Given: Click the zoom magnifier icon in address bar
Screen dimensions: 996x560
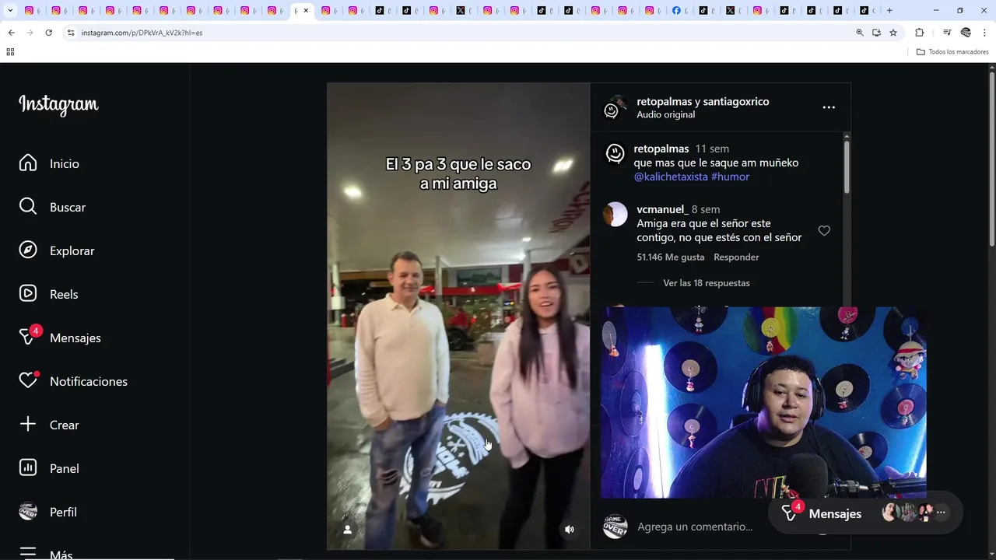Looking at the screenshot, I should (x=860, y=33).
